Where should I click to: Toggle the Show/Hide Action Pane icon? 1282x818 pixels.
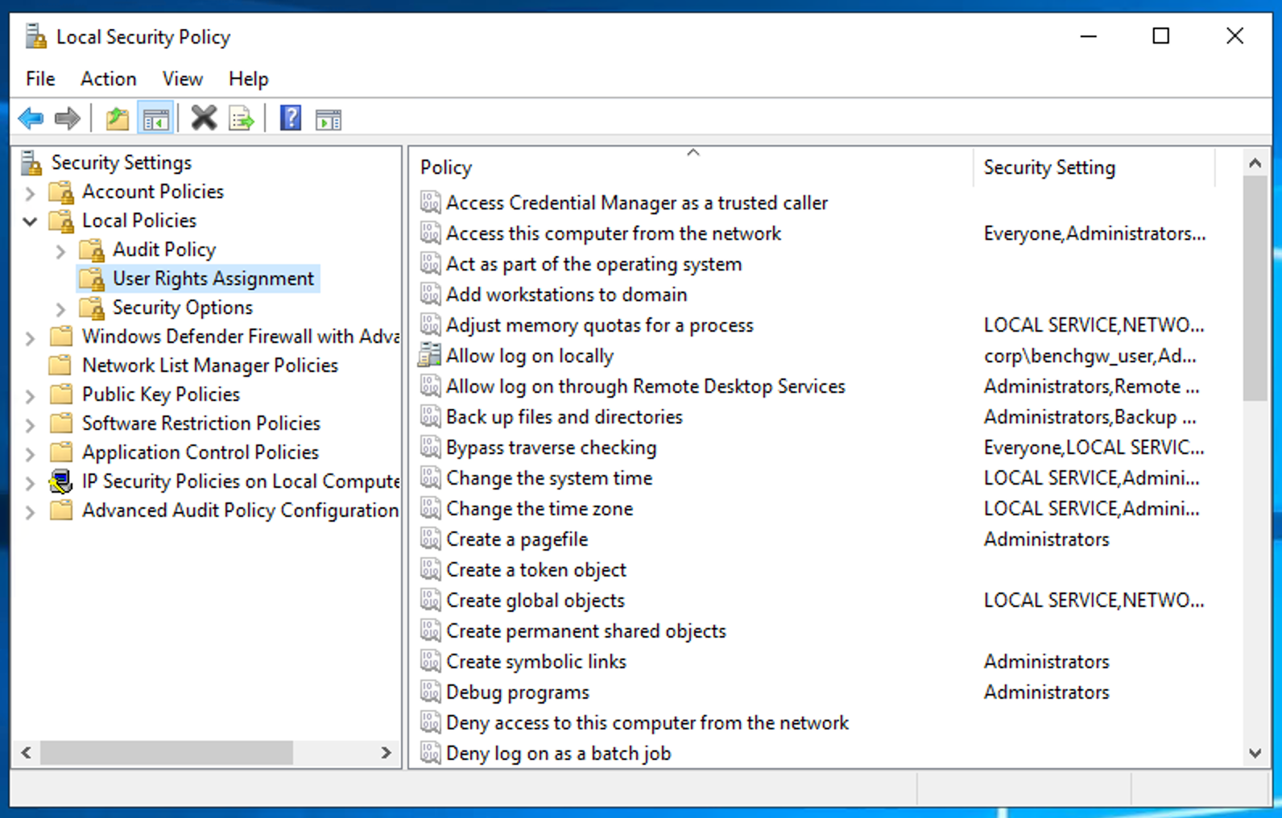329,119
